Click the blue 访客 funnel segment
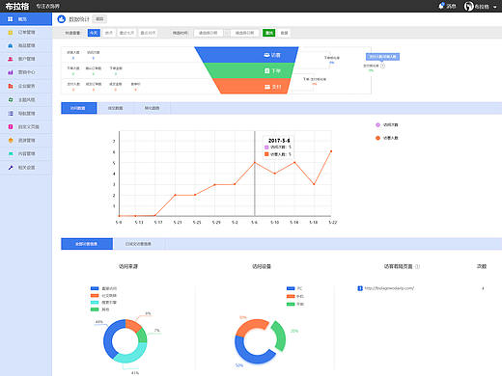Screen dimensions: 502x376 [246, 55]
